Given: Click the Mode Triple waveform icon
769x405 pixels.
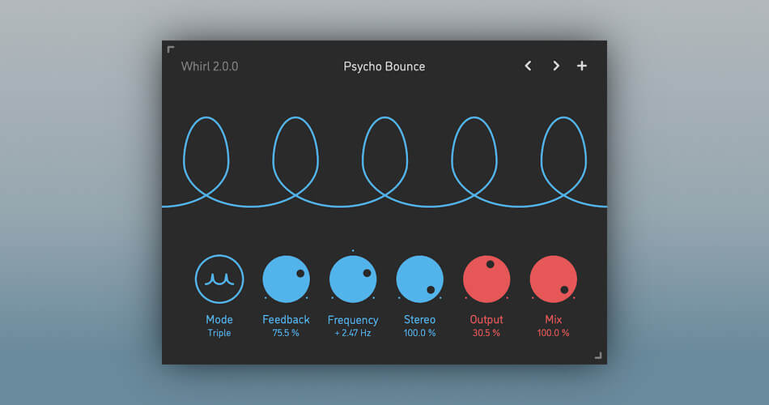Looking at the screenshot, I should (x=219, y=279).
